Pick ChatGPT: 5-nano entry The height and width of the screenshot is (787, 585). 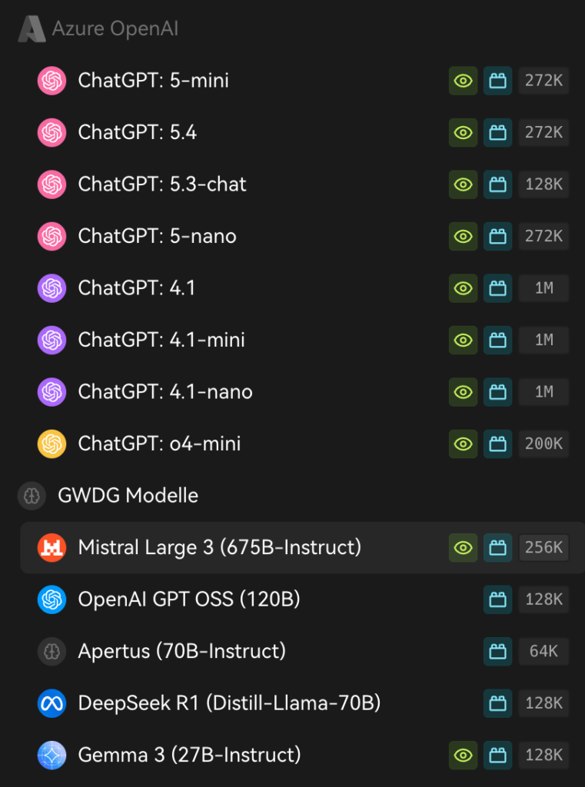point(157,236)
